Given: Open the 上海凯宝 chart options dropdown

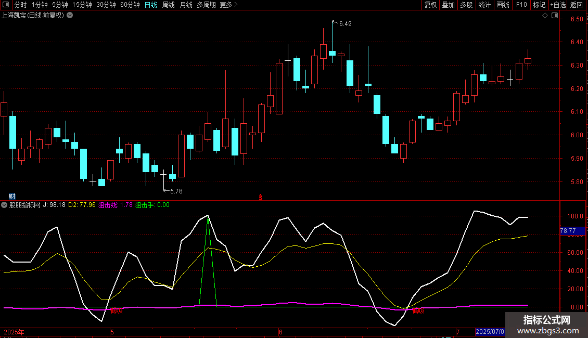Looking at the screenshot, I should [x=70, y=16].
